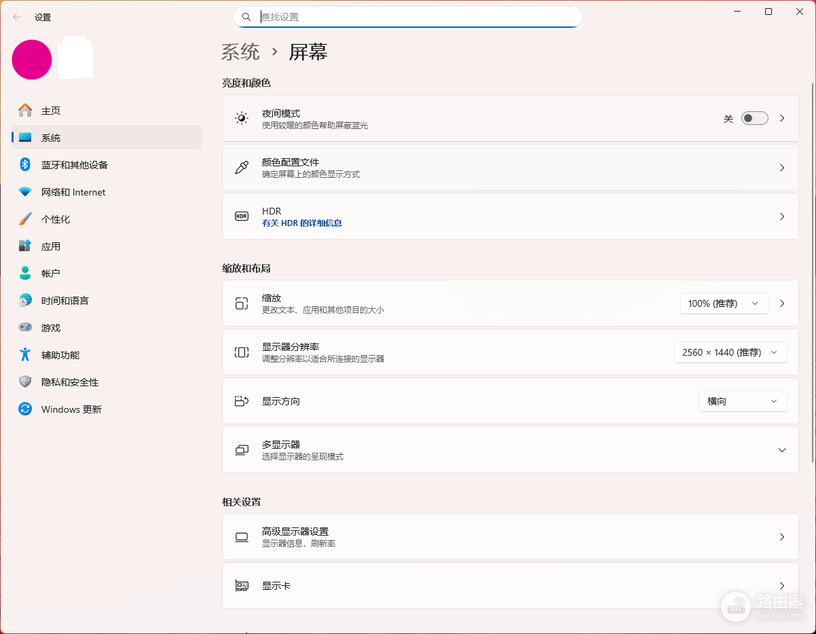Open the orientation 横向 (Landscape) dropdown
816x634 pixels.
point(743,401)
